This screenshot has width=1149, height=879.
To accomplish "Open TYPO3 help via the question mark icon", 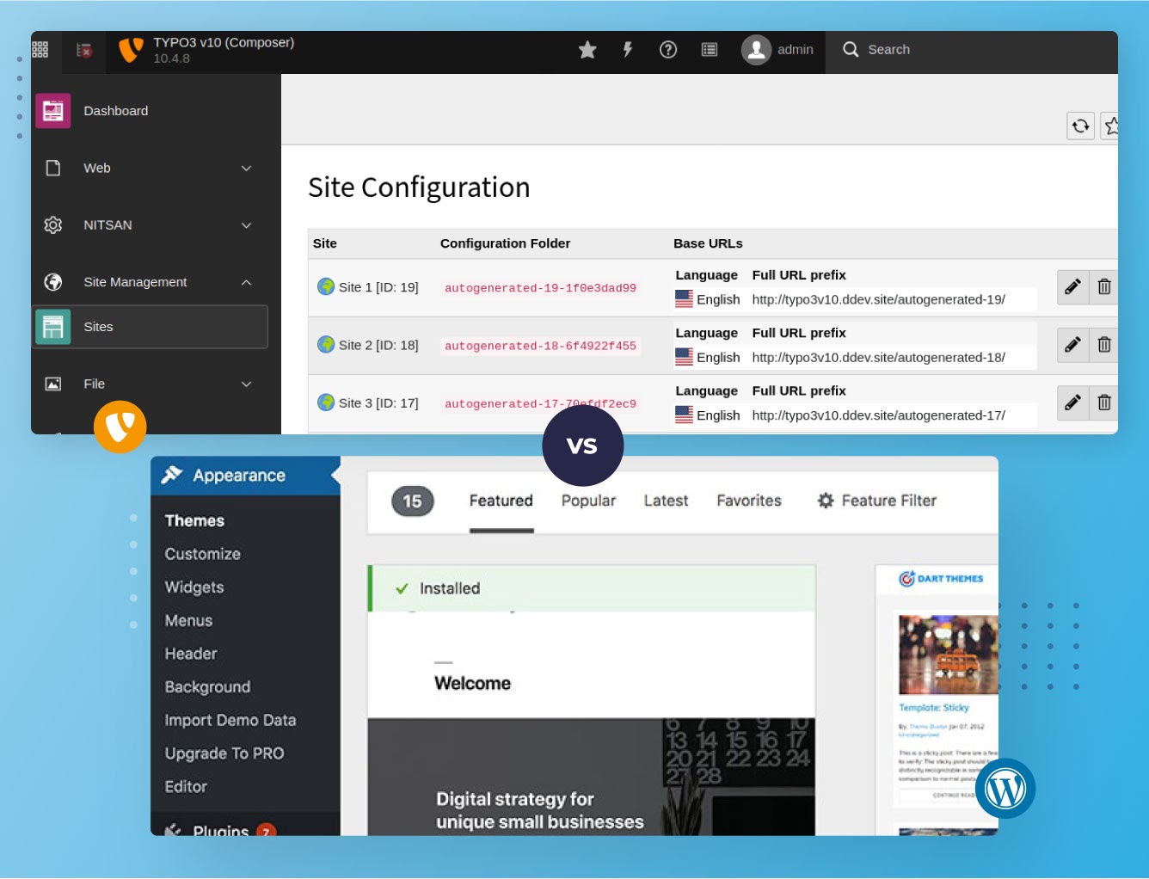I will tap(668, 50).
